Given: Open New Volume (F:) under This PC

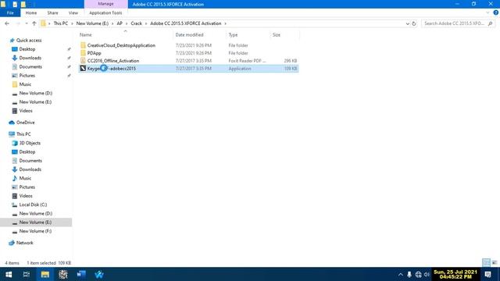Looking at the screenshot, I should [x=35, y=231].
